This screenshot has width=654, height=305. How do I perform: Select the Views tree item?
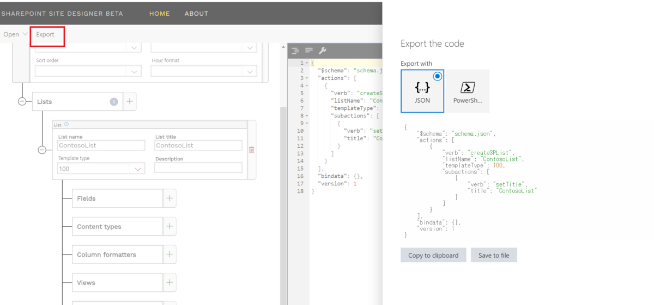coord(117,283)
